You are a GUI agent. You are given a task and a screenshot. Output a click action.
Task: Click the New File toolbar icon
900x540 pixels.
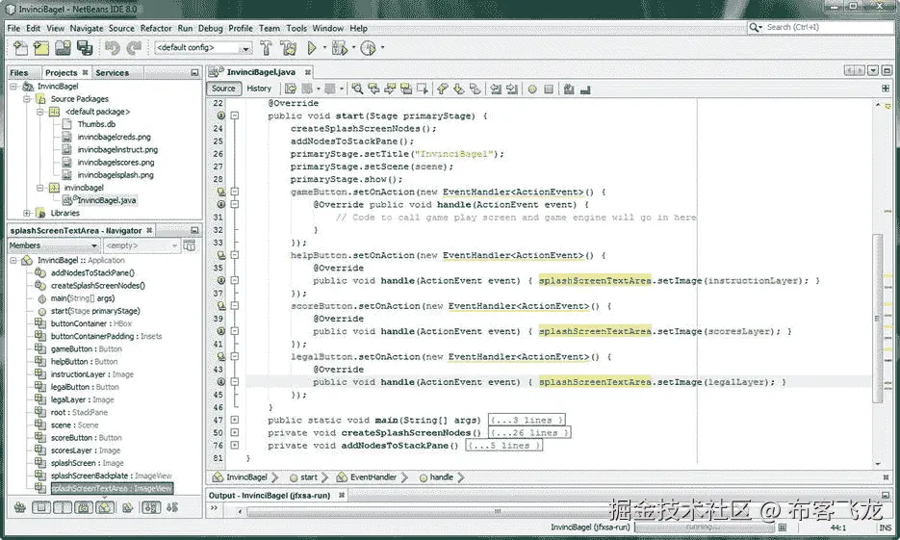pos(20,48)
